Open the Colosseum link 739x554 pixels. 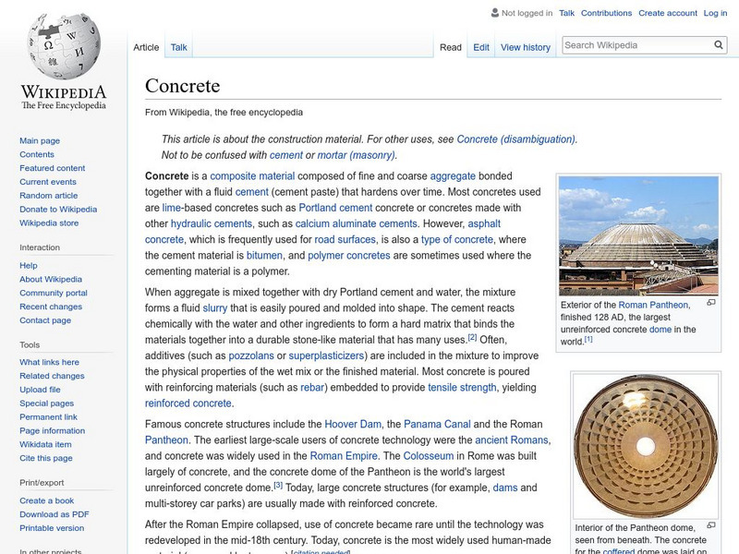point(429,456)
